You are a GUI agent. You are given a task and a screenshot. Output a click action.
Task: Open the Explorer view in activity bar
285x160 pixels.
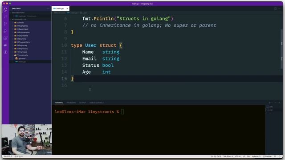click(5, 10)
